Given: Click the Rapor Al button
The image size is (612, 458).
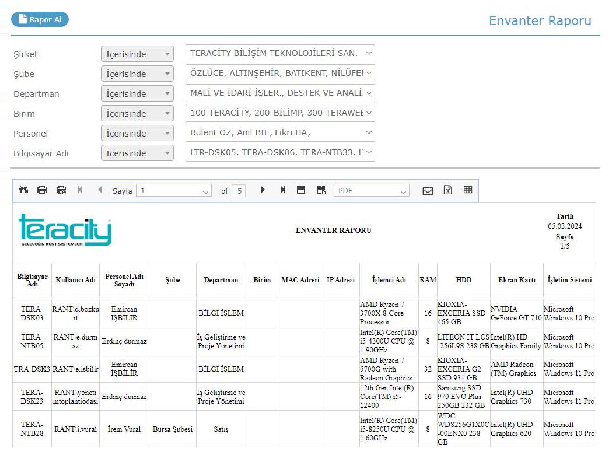Looking at the screenshot, I should coord(40,19).
